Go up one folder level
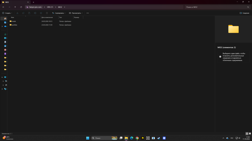This screenshot has height=141, width=252. pos(15,7)
